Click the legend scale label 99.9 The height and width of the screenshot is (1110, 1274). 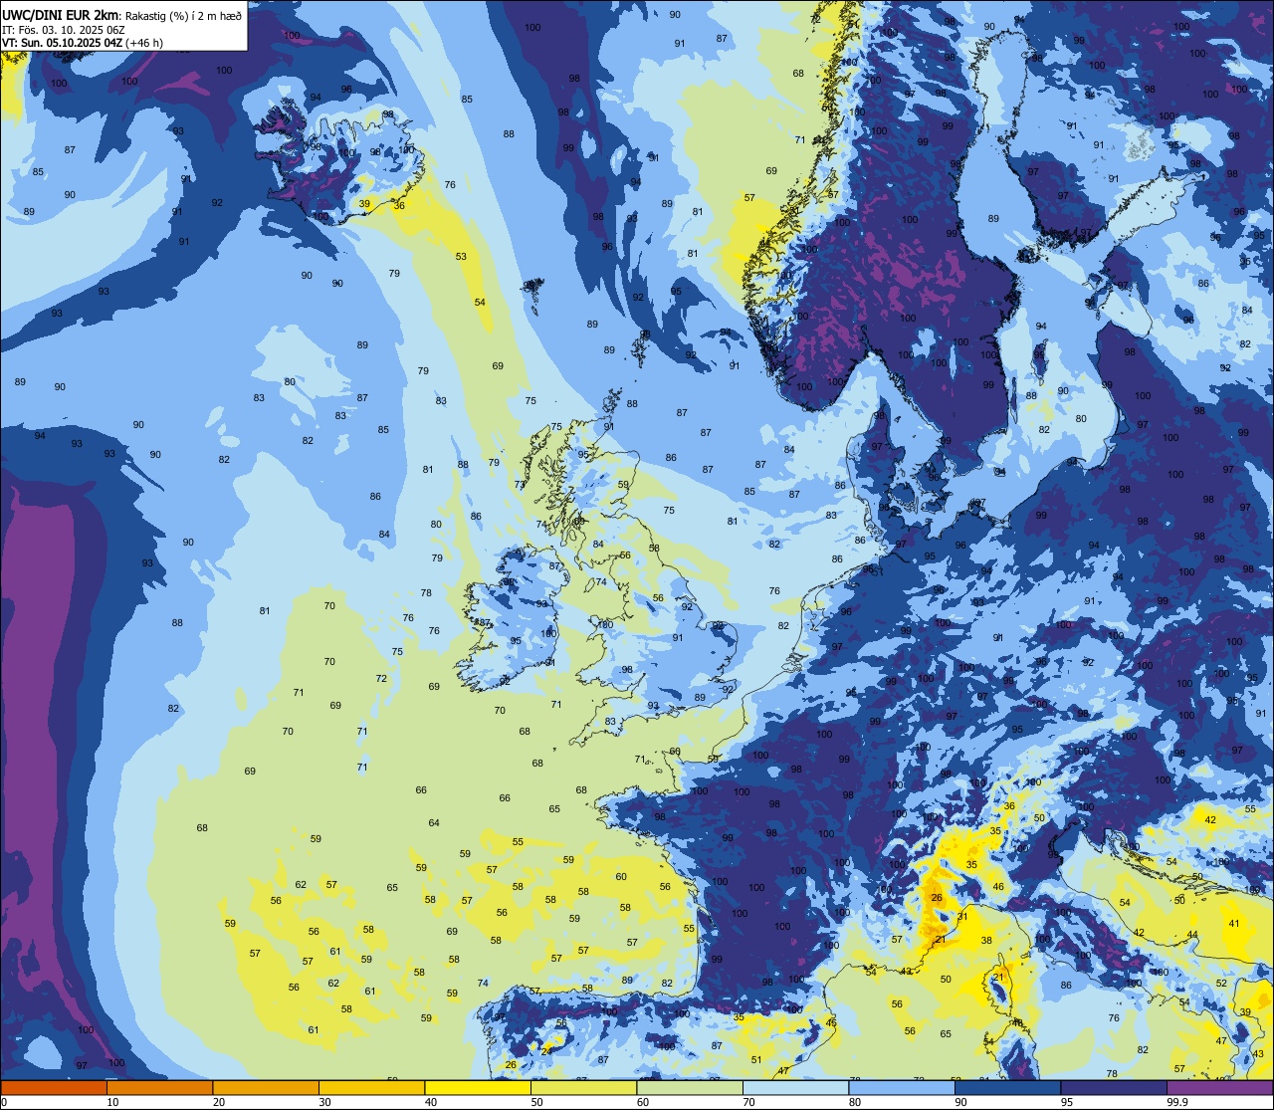pyautogui.click(x=1176, y=1102)
